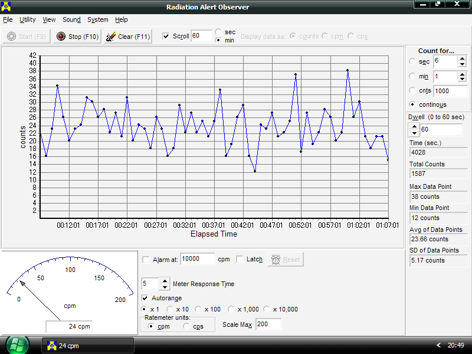The height and width of the screenshot is (354, 472).
Task: Click the Max Data Point 38 counts
Action: point(438,197)
